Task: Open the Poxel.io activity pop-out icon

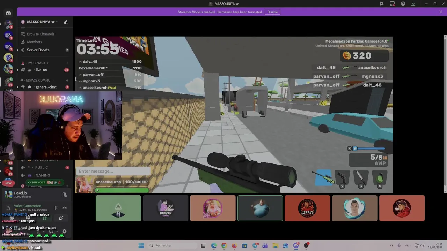Action: click(64, 195)
